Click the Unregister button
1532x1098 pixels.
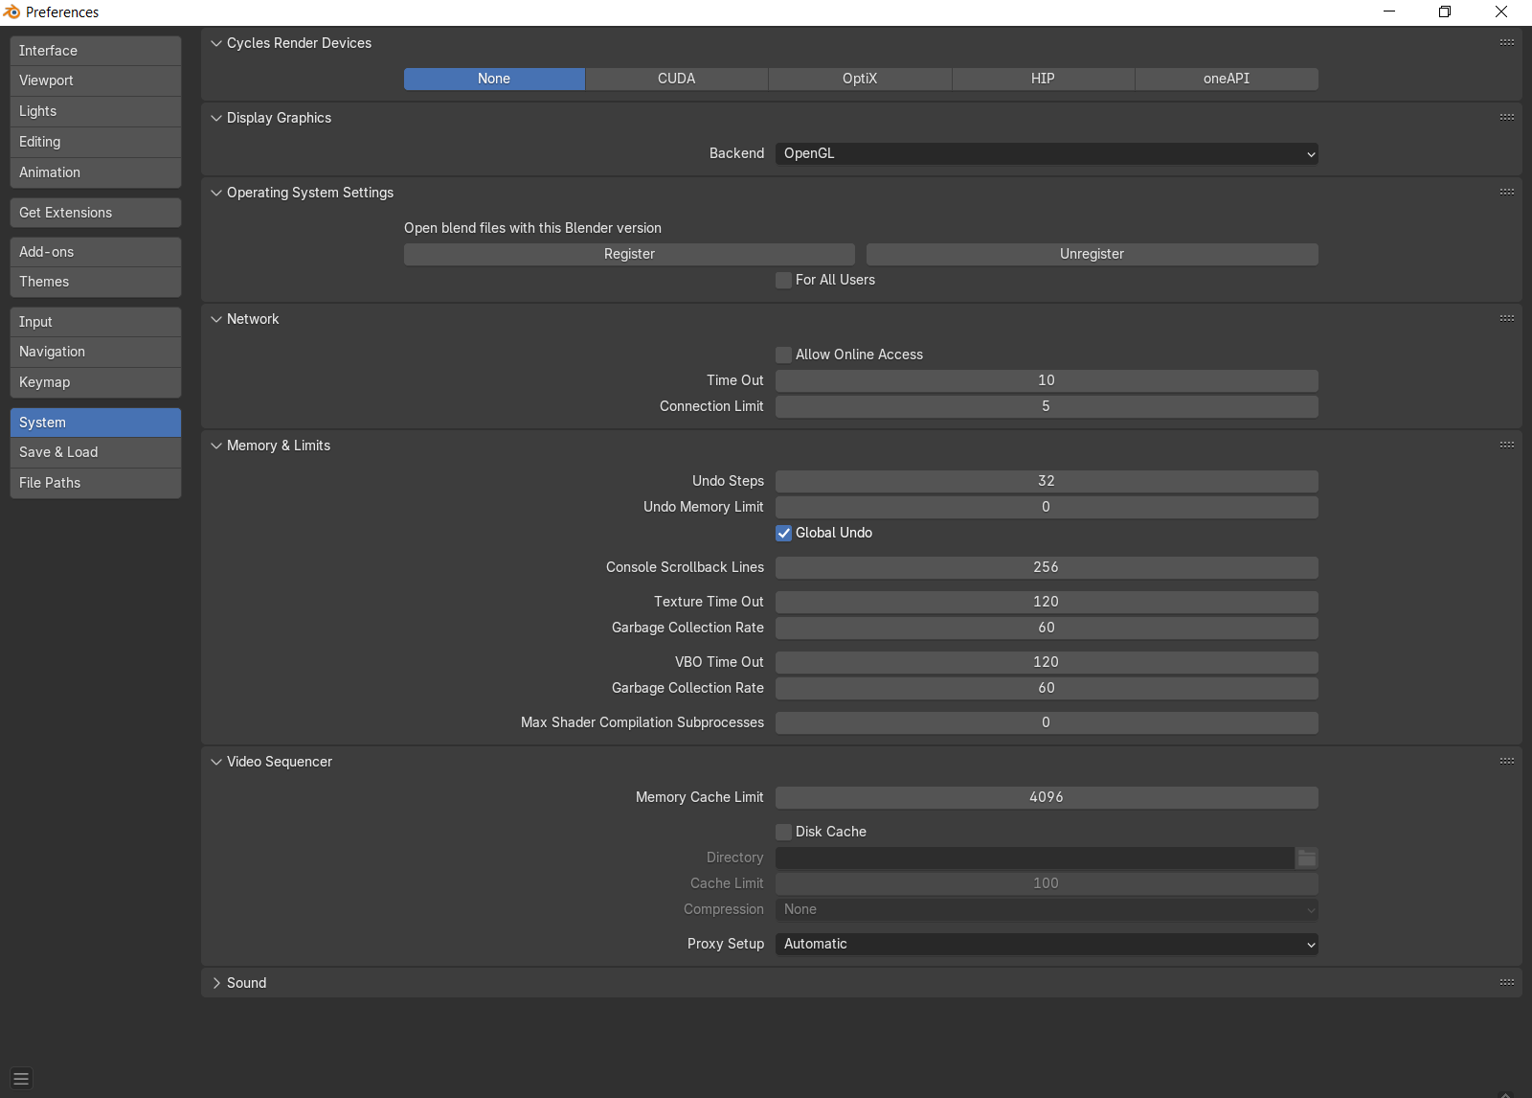(1093, 254)
